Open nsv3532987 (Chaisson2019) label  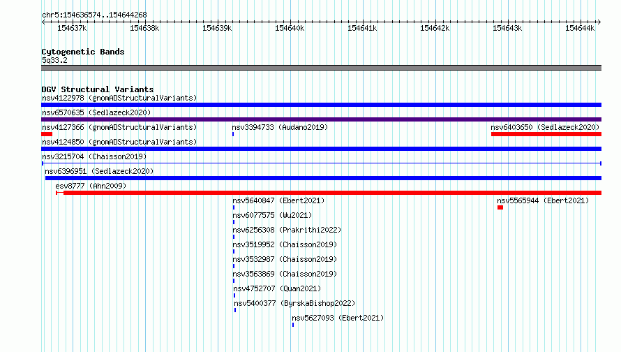(x=285, y=259)
